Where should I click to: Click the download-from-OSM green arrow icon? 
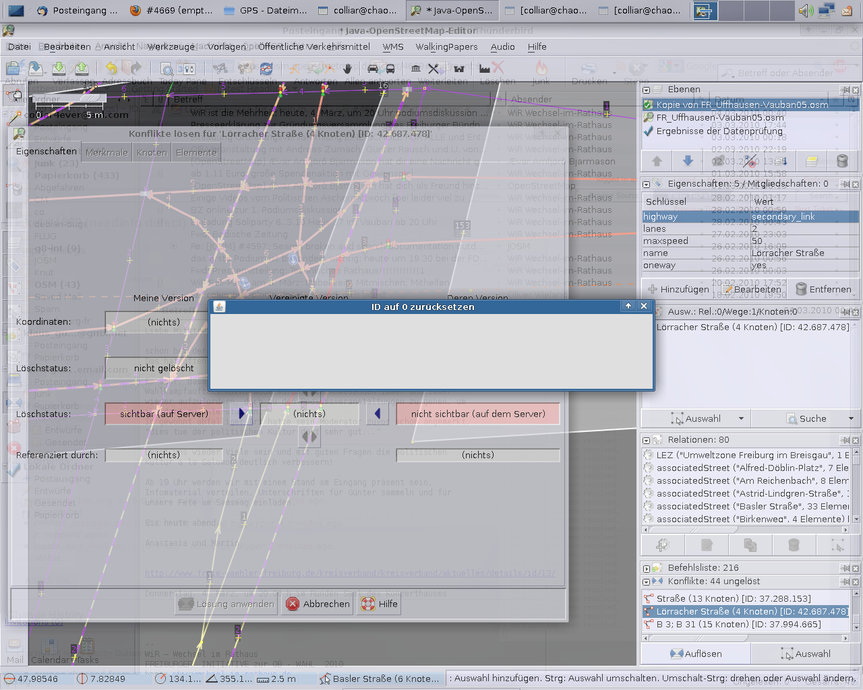click(x=59, y=68)
